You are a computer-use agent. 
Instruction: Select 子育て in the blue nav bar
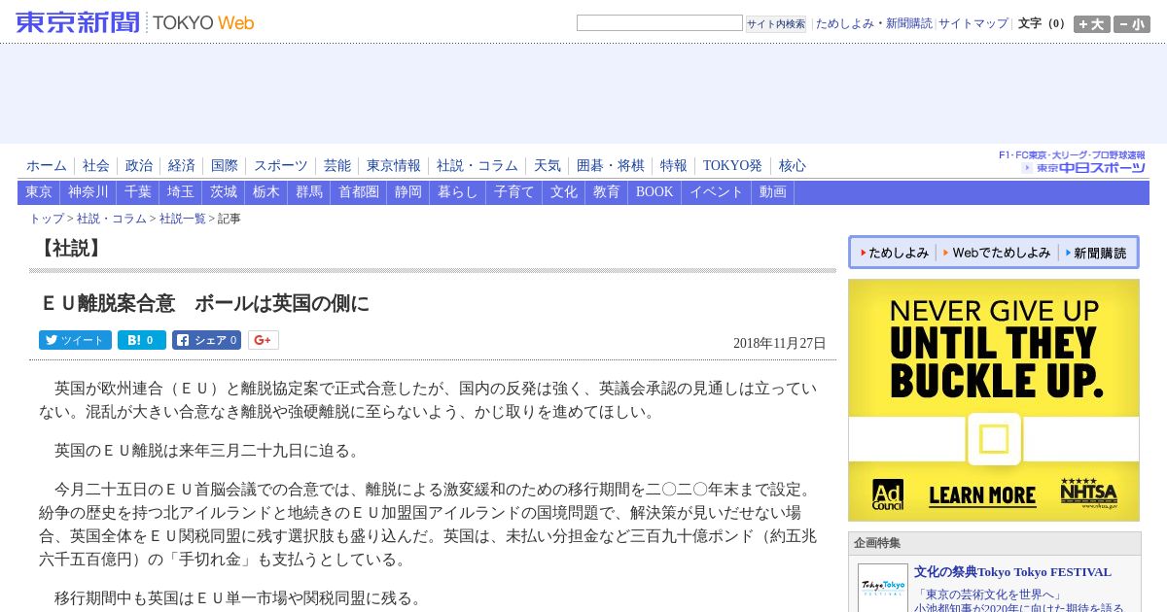[514, 192]
